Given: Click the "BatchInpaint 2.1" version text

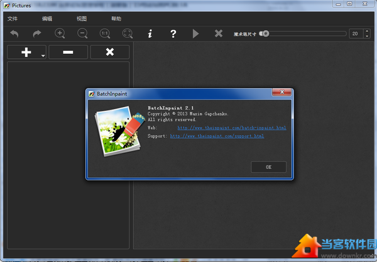Looking at the screenshot, I should click(171, 108).
